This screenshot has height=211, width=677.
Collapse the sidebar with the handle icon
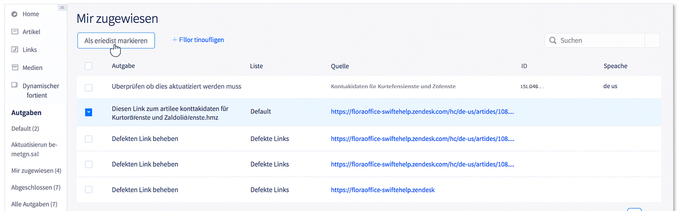click(x=62, y=7)
